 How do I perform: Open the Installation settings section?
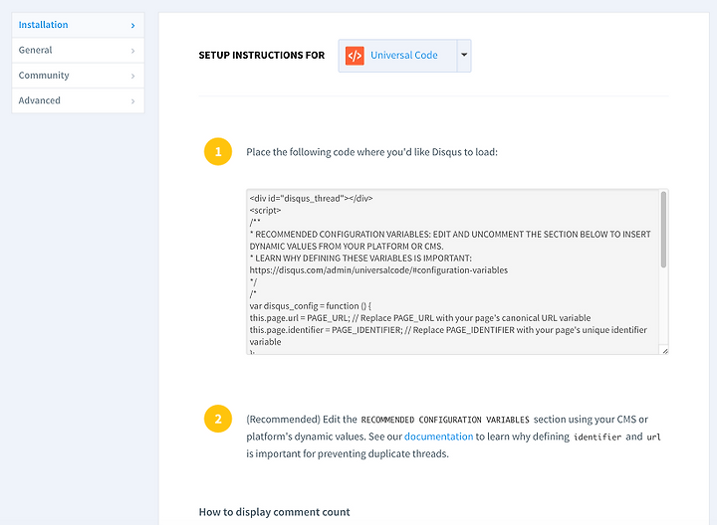pyautogui.click(x=78, y=25)
